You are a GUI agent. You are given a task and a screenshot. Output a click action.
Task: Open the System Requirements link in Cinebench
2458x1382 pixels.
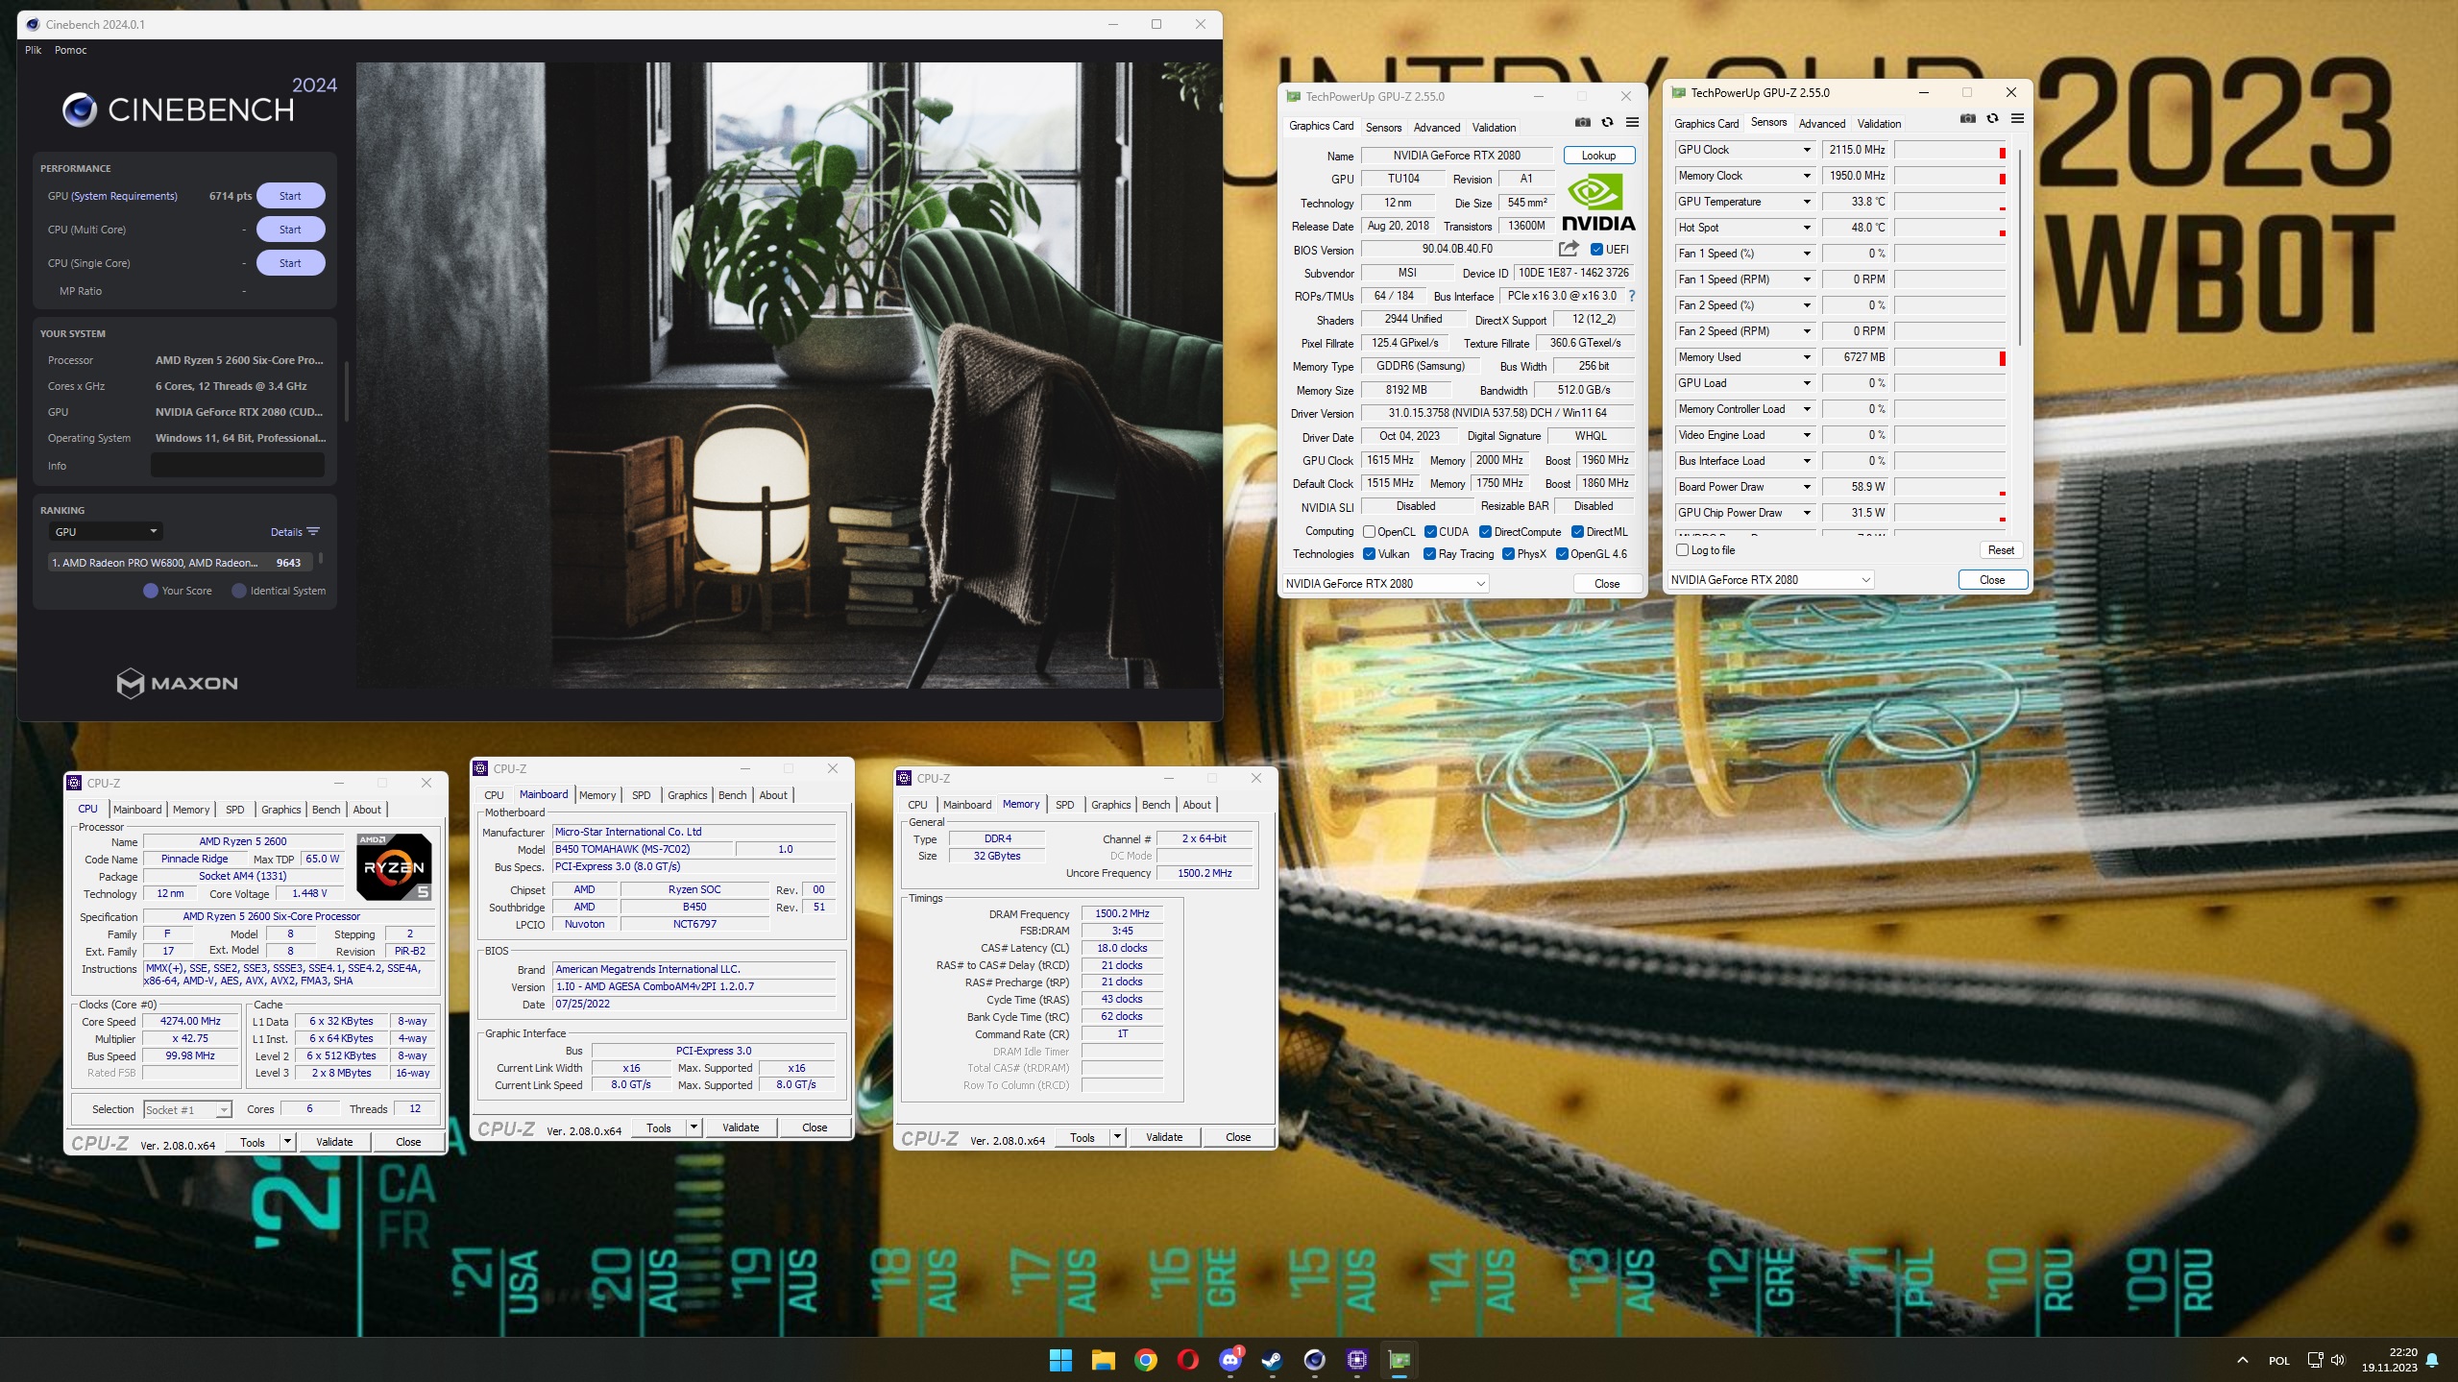point(125,196)
